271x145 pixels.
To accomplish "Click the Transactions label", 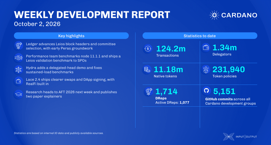I will (167, 55).
